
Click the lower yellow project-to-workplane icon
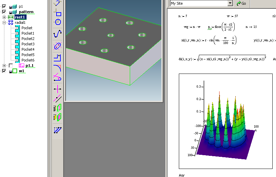57,117
